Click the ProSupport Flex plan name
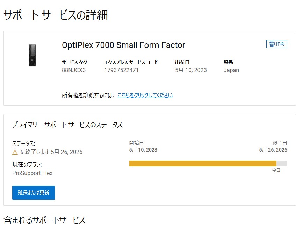304x232 pixels. click(32, 173)
